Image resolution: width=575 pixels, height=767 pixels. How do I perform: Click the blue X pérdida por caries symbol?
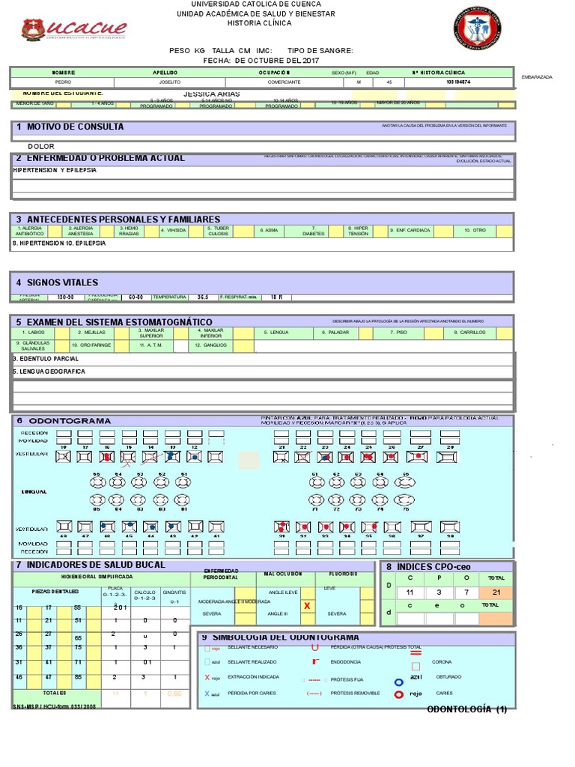click(x=207, y=694)
